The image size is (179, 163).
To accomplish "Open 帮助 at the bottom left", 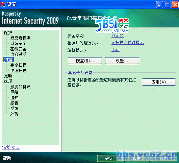I will coord(7,158).
